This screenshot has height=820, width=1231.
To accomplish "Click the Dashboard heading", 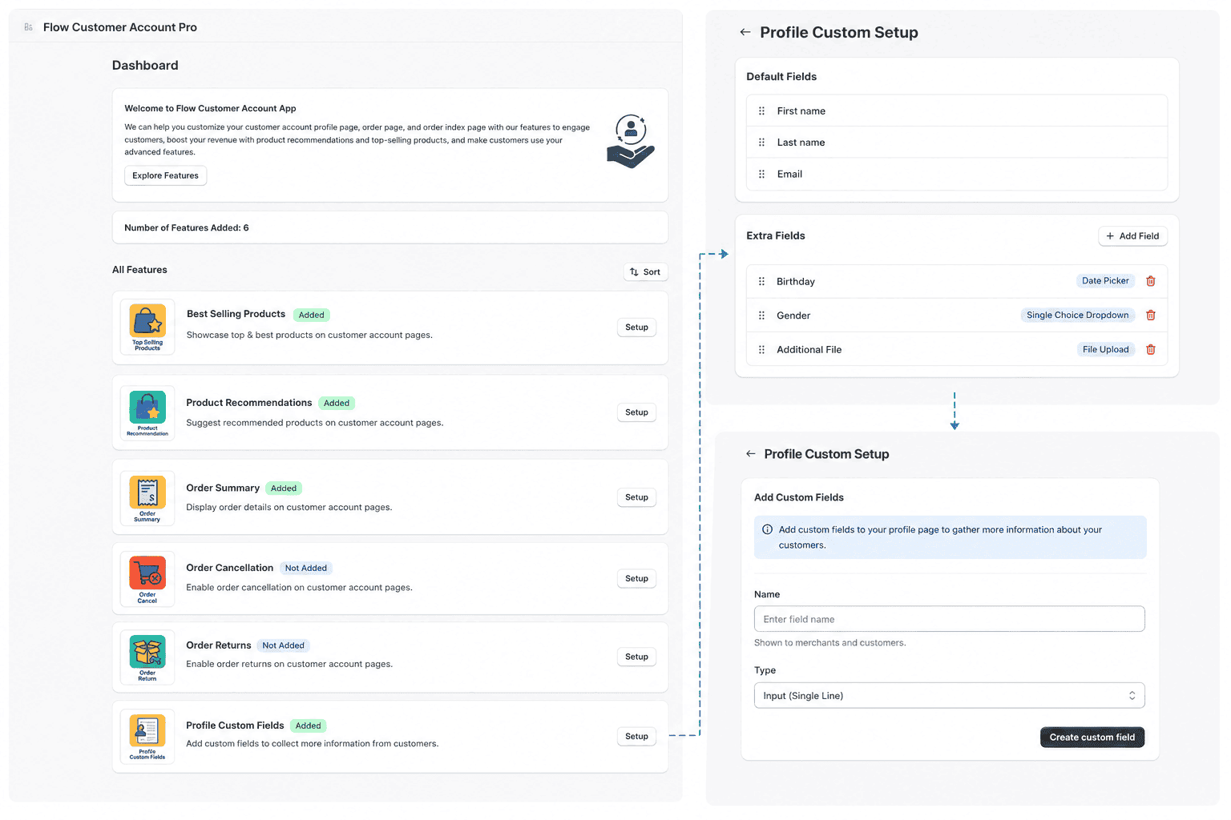I will coord(145,66).
